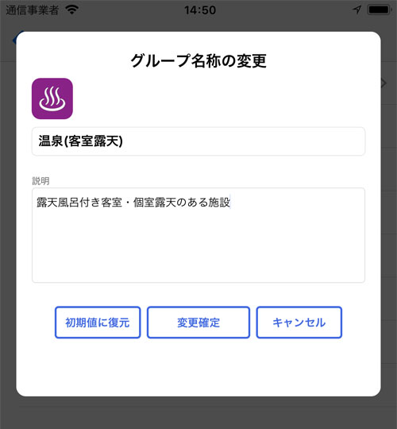Viewport: 397px width, 429px height.
Task: Click blank right side of name field
Action: coord(246,141)
